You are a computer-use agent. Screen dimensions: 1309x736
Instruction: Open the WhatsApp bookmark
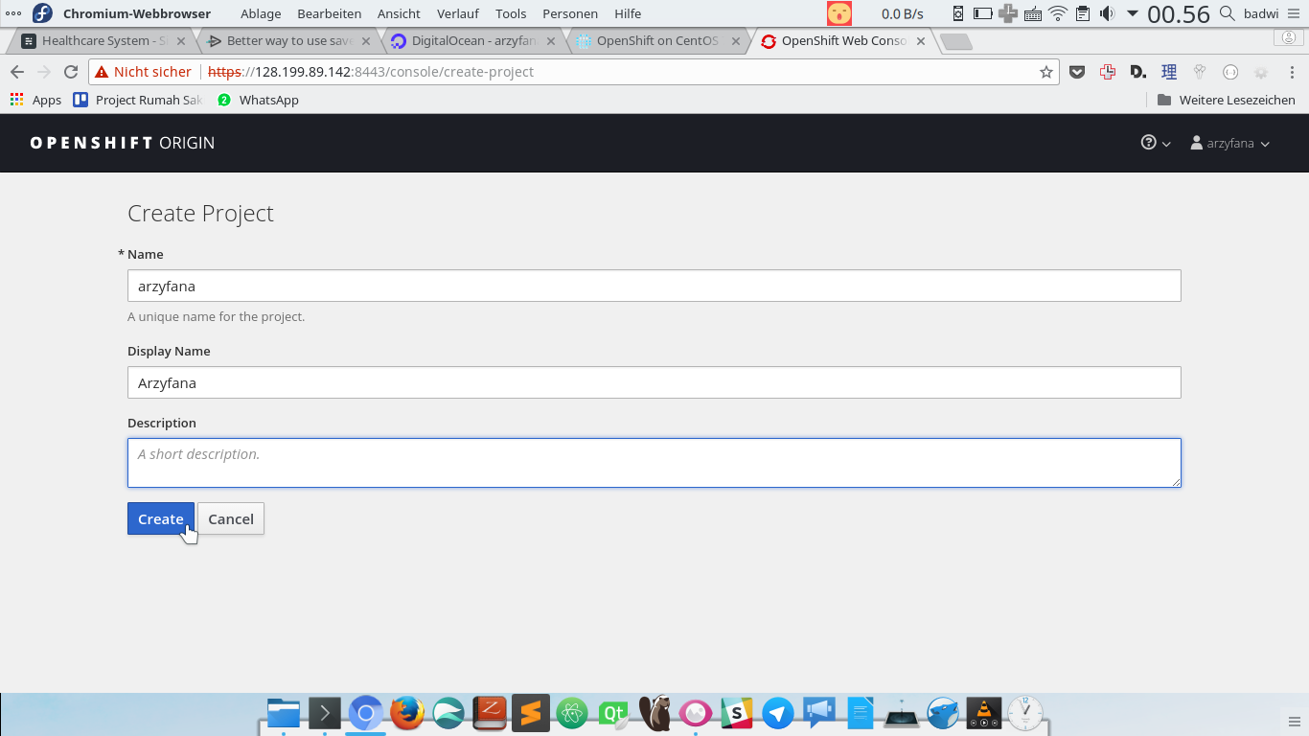(x=258, y=100)
